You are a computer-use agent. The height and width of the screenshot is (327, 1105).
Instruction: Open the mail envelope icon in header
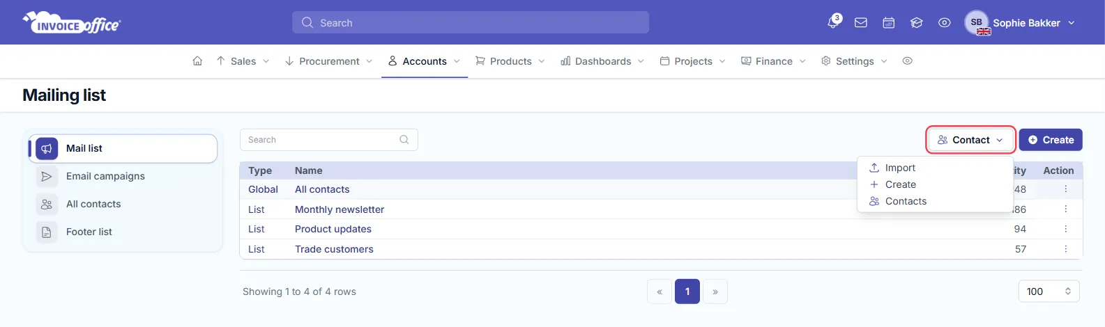(861, 23)
